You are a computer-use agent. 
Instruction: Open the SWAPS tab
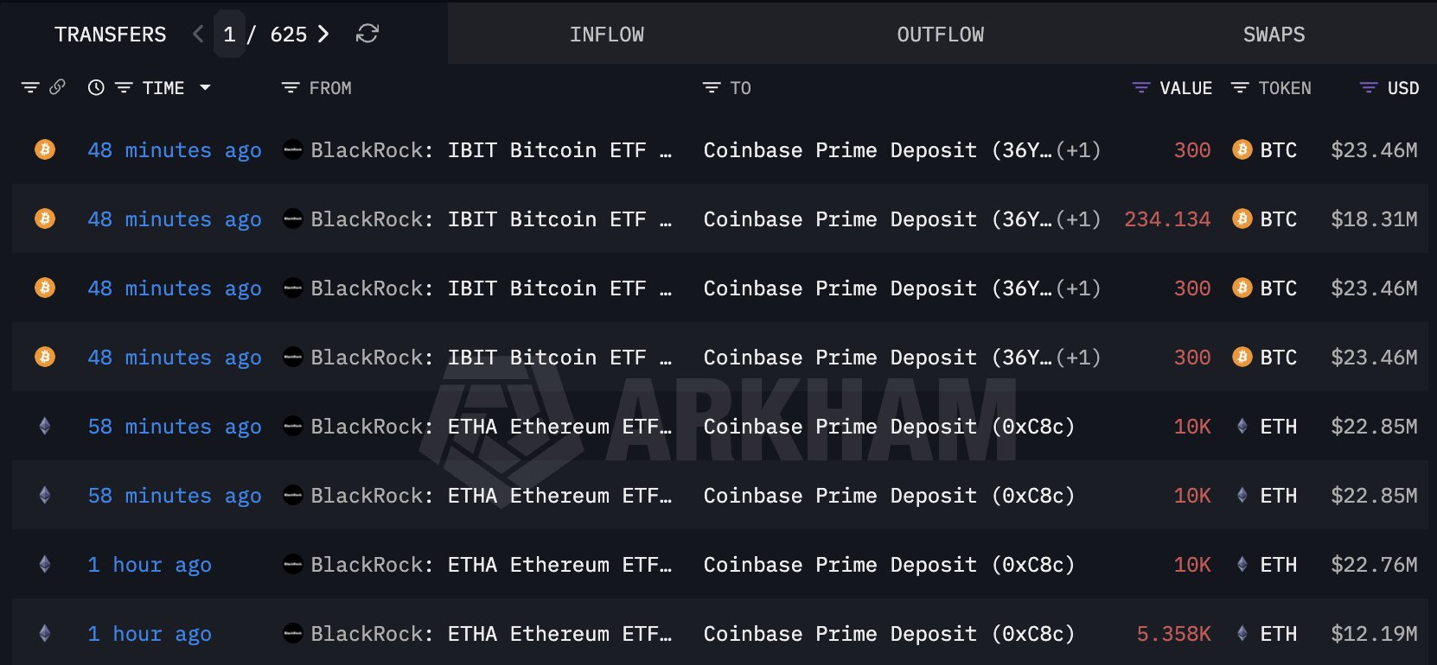click(1274, 35)
